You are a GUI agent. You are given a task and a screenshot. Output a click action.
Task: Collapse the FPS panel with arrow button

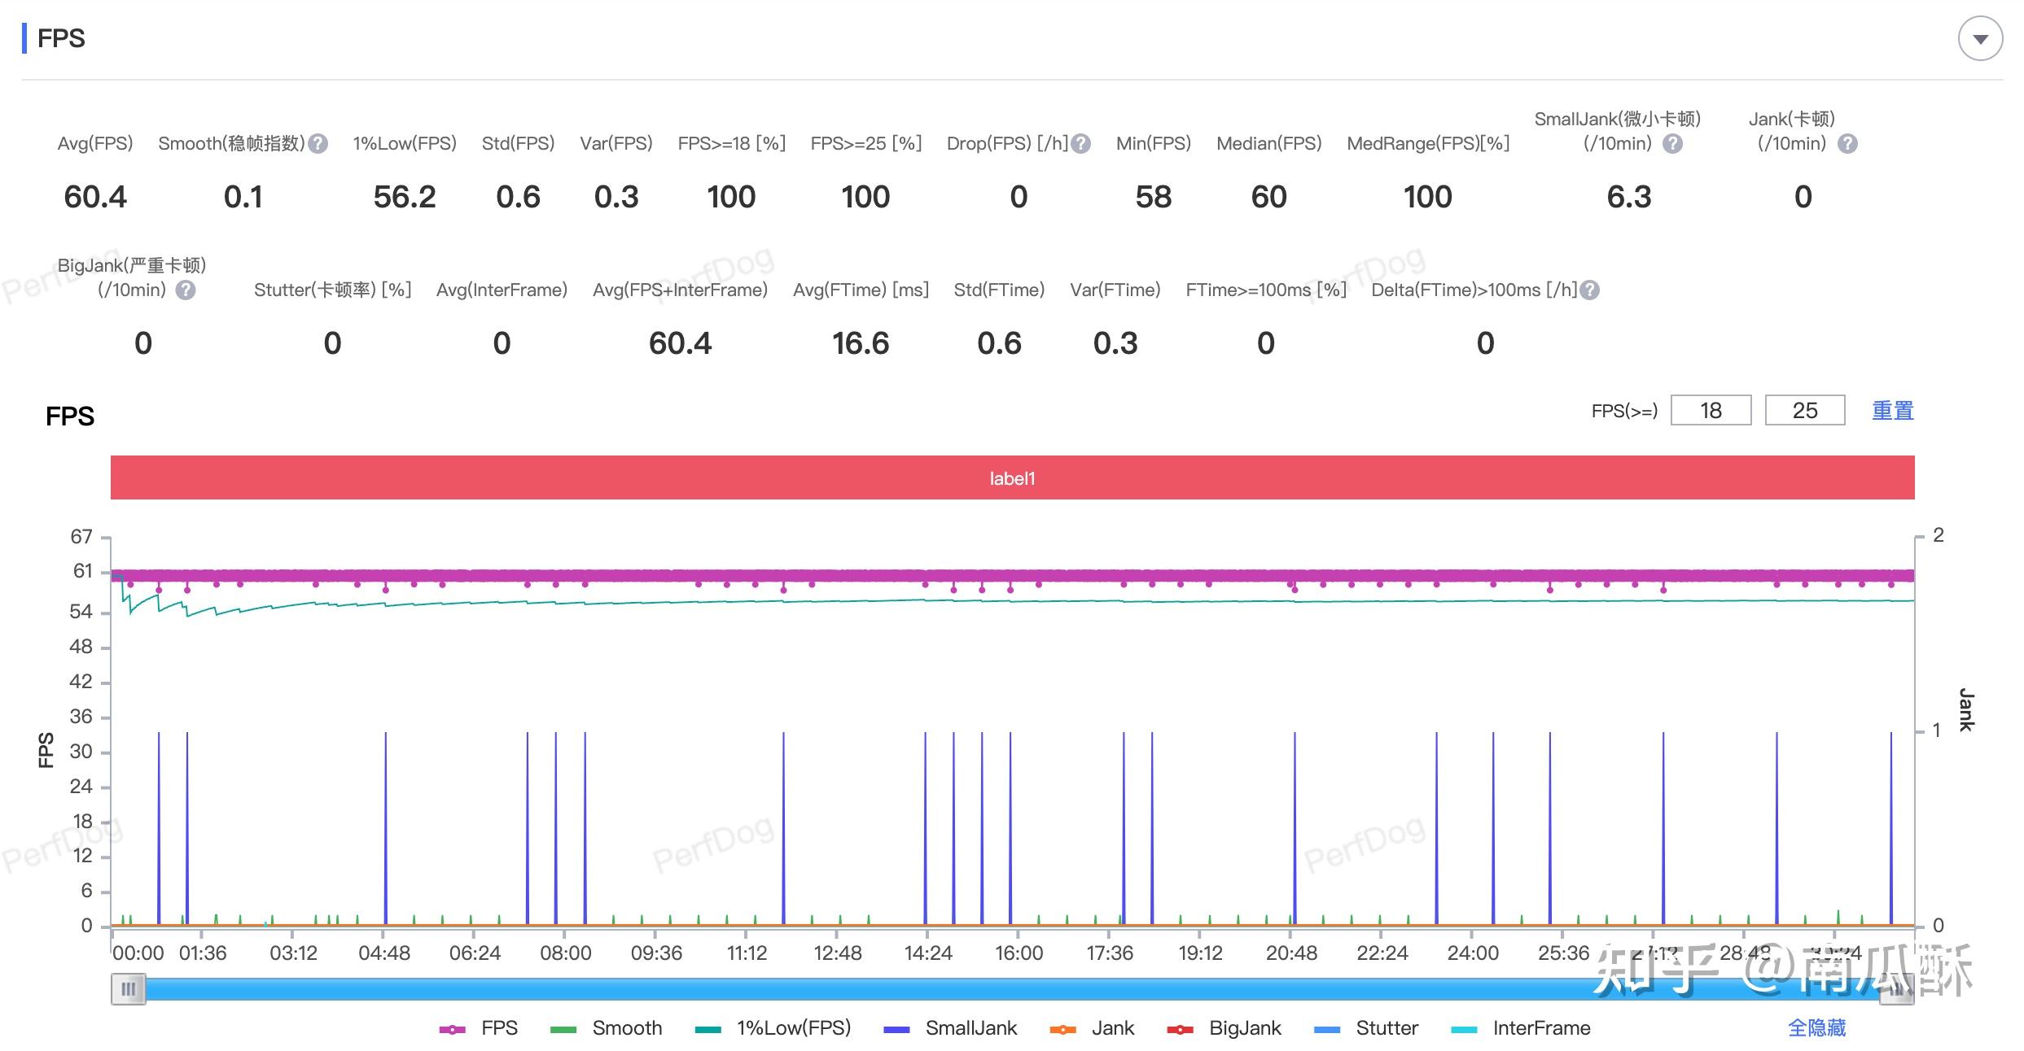[x=1979, y=39]
